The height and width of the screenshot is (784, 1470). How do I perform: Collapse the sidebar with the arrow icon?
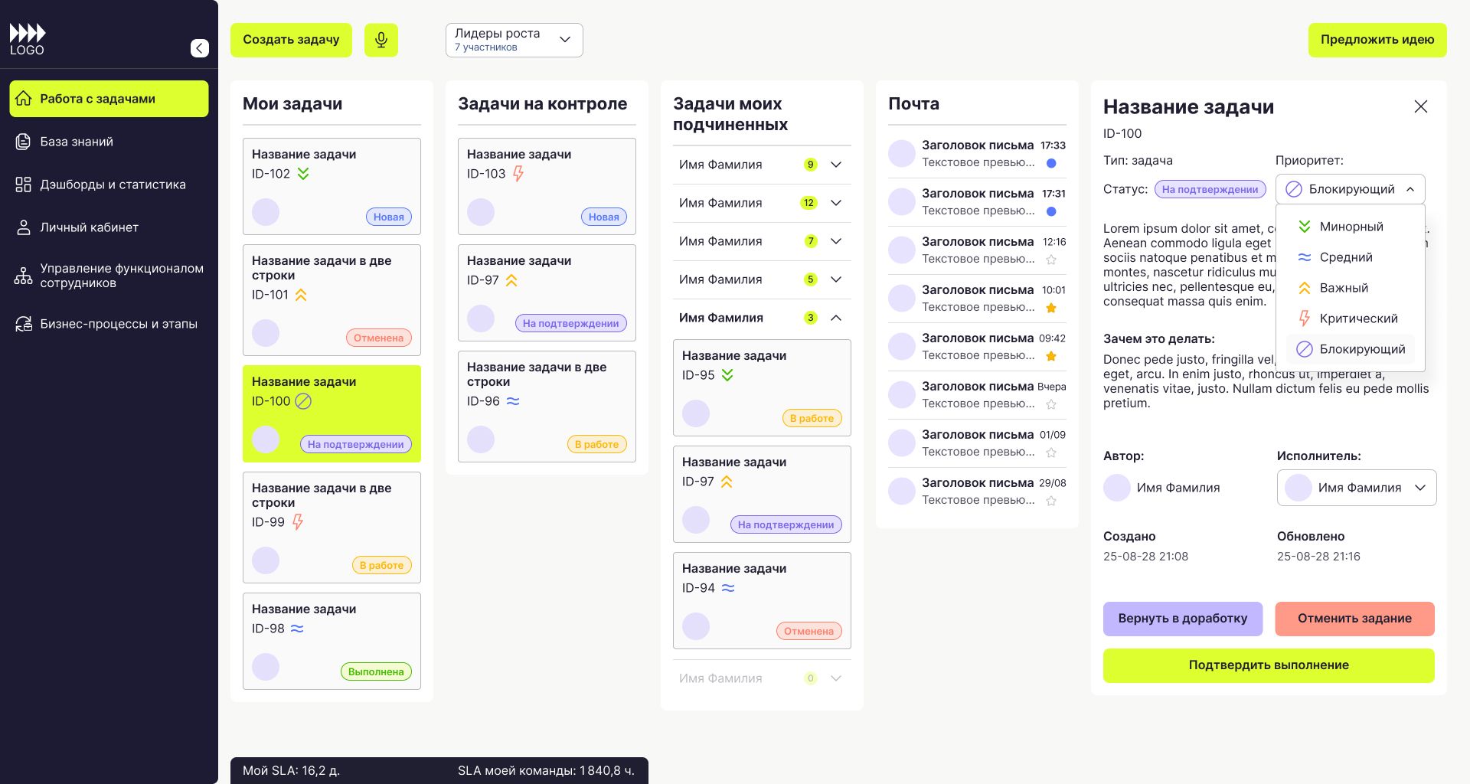[x=199, y=48]
